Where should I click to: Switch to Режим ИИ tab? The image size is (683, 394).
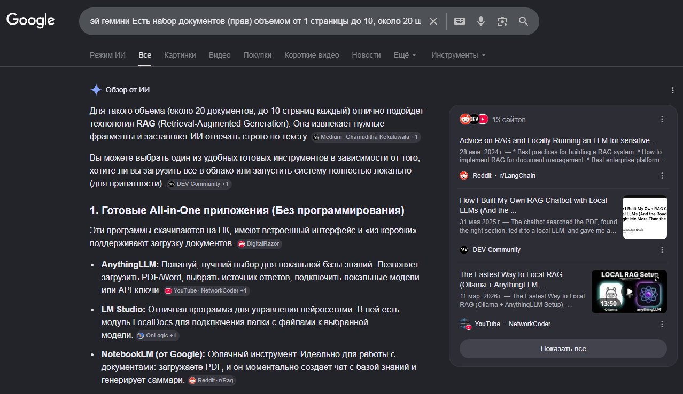click(107, 55)
